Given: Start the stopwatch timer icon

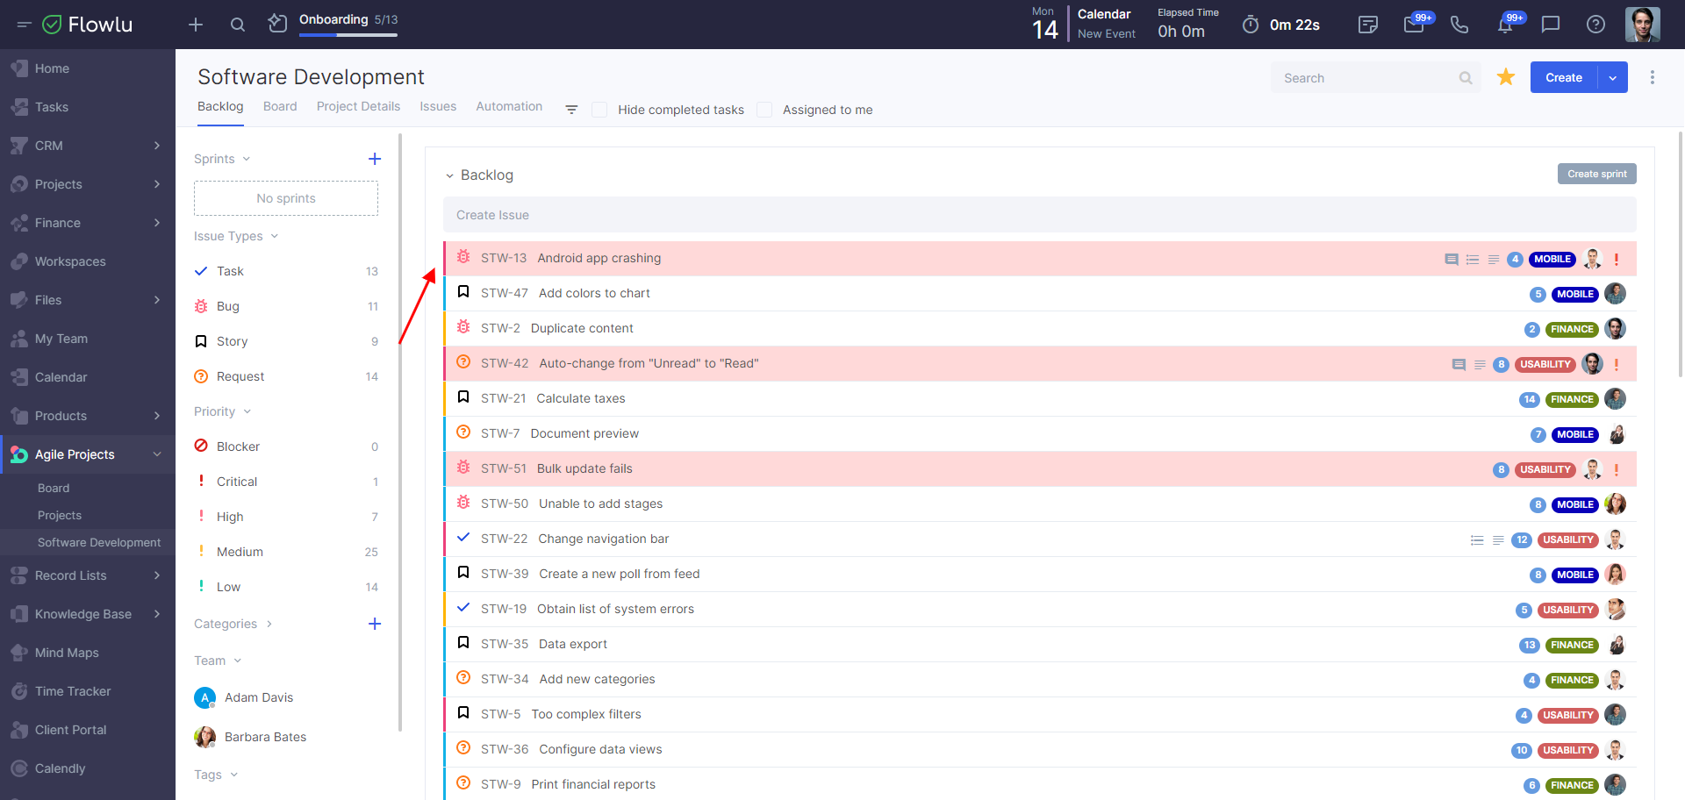Looking at the screenshot, I should [x=1251, y=25].
